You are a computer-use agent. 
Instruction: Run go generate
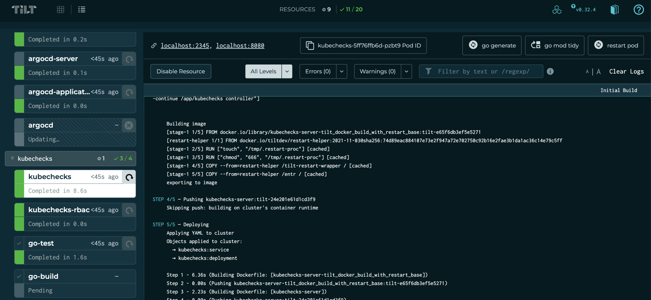(492, 45)
